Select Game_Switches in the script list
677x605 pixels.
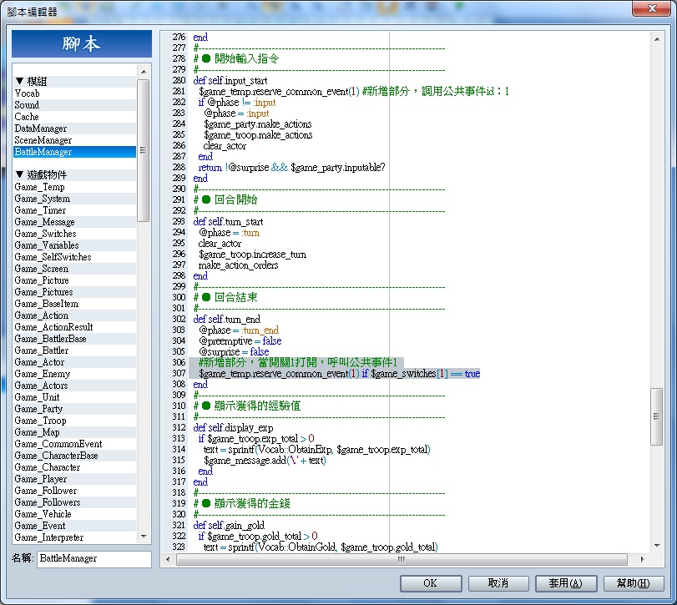coord(74,234)
